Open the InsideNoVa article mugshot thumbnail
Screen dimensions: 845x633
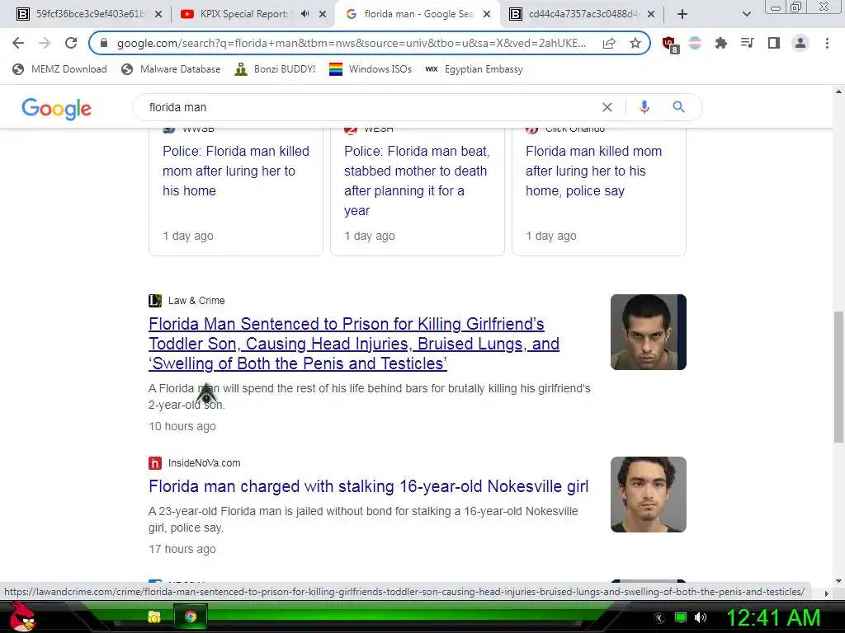649,495
